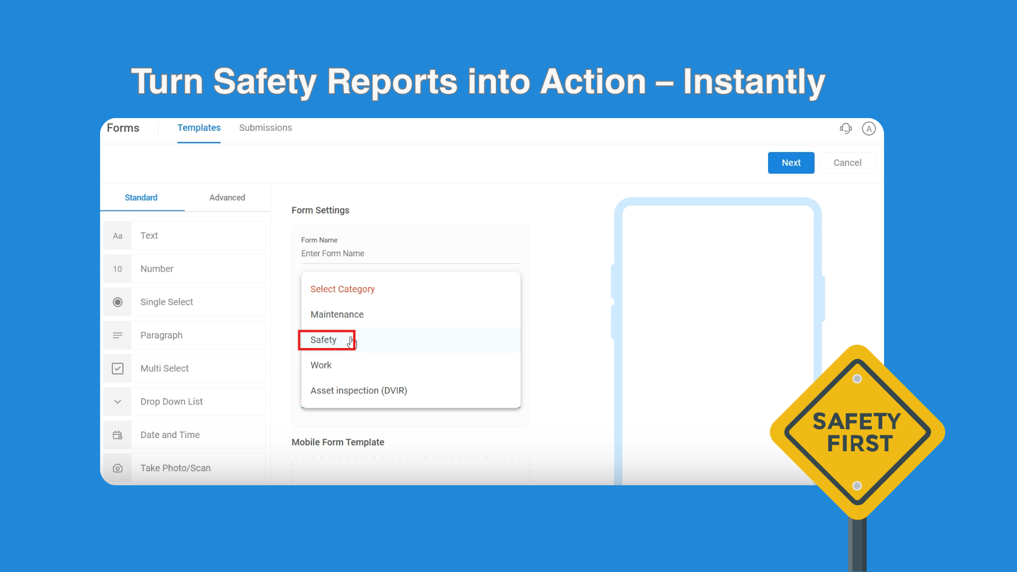Screen dimensions: 1017x572
Task: Click the Take Photo/Scan camera icon
Action: pos(118,468)
